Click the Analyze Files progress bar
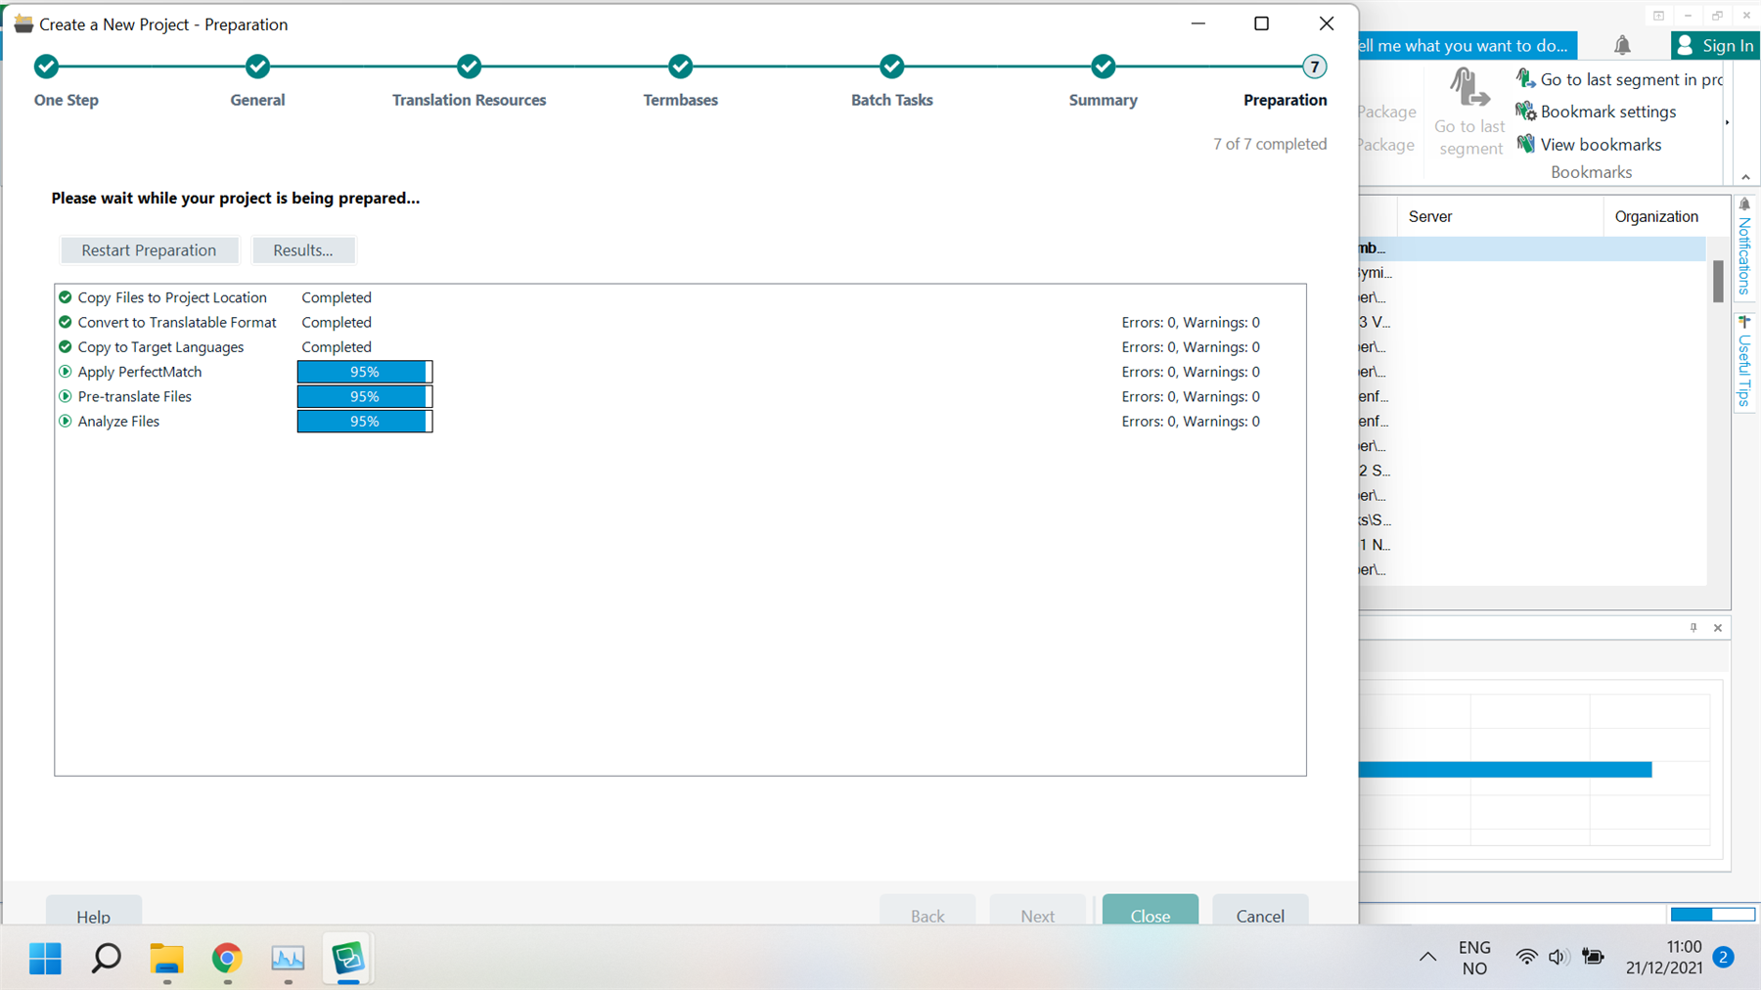Screen dimensions: 1761x990 (364, 421)
